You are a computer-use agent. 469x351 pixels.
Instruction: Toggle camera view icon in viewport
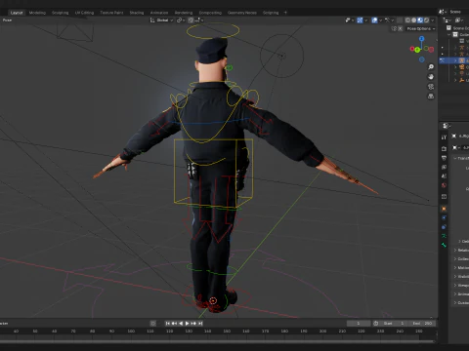coord(431,87)
